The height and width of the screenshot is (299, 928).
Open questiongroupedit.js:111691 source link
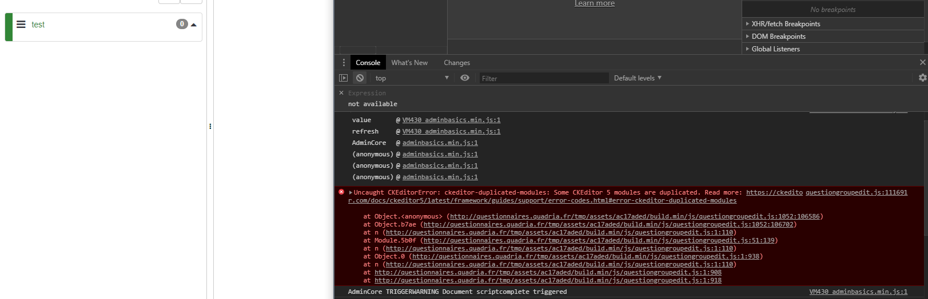click(x=856, y=192)
